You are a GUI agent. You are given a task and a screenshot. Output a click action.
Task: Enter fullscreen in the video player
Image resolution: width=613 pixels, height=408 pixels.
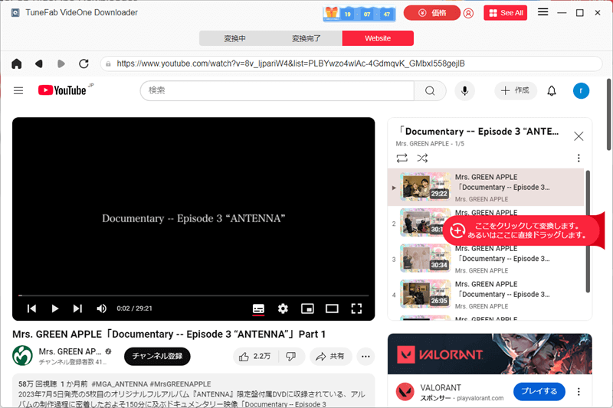(x=356, y=308)
